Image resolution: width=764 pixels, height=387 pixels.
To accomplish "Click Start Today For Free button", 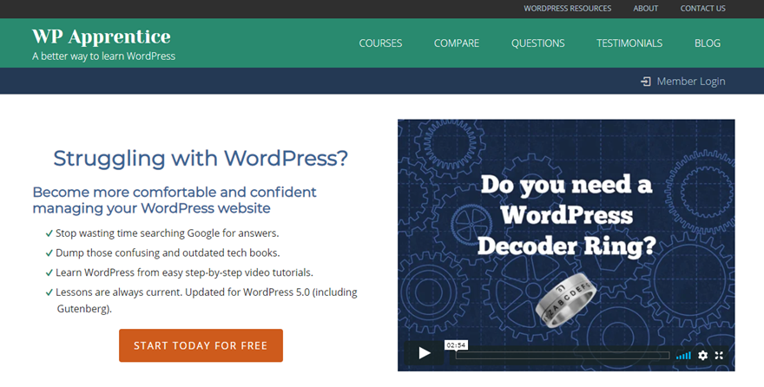I will coord(201,345).
